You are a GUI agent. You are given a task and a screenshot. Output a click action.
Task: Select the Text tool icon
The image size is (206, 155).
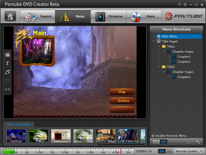coord(7,63)
